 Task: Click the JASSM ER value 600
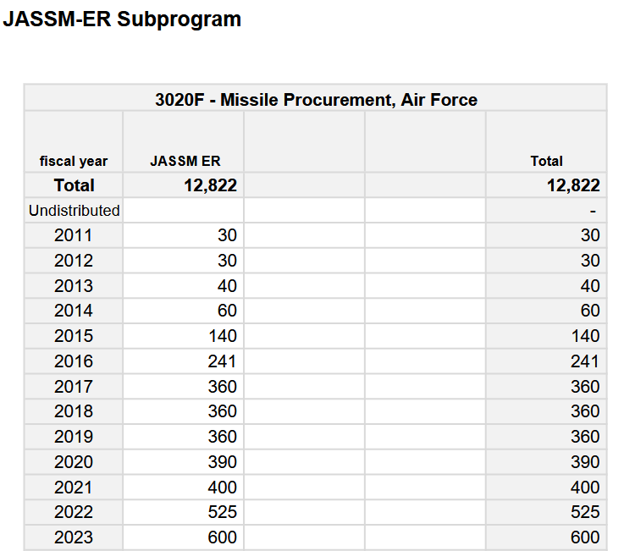(223, 537)
